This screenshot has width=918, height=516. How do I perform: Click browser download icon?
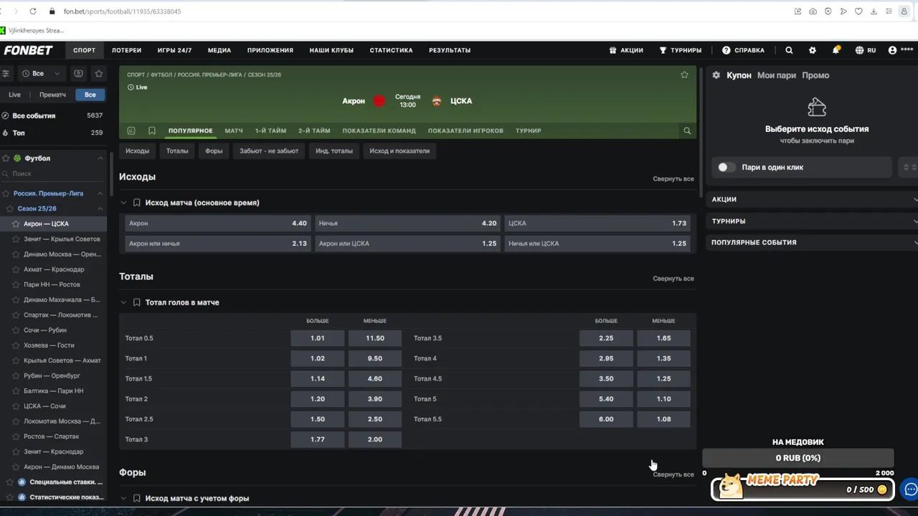click(x=874, y=11)
